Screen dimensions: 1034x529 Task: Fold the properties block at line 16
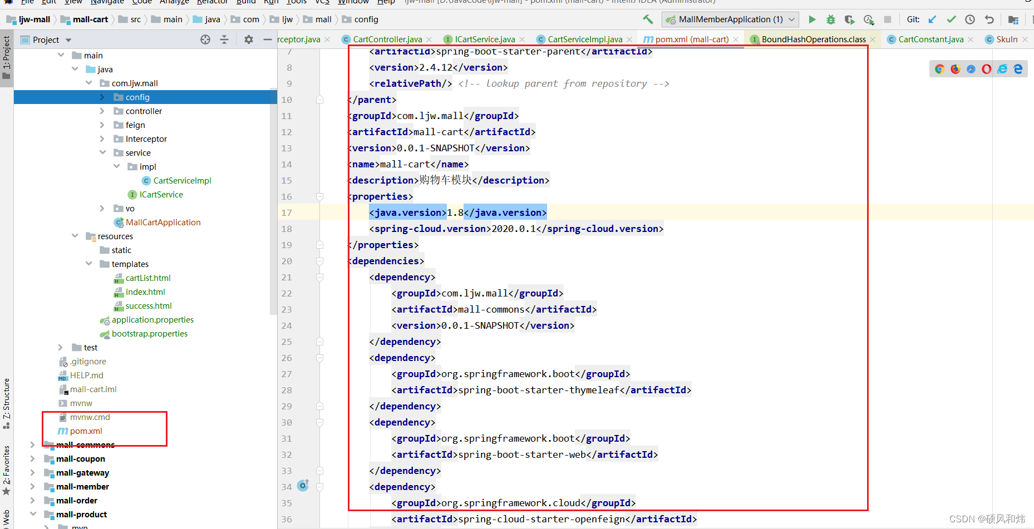click(x=320, y=196)
